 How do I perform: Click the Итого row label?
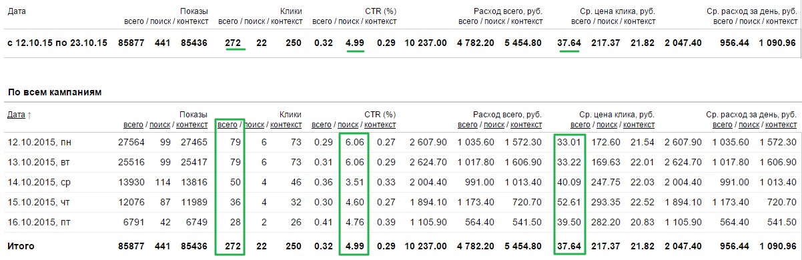point(21,246)
